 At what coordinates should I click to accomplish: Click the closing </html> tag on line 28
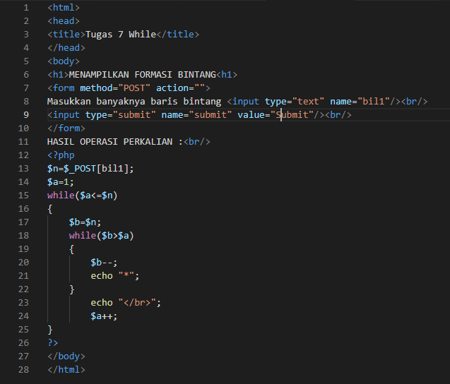66,370
